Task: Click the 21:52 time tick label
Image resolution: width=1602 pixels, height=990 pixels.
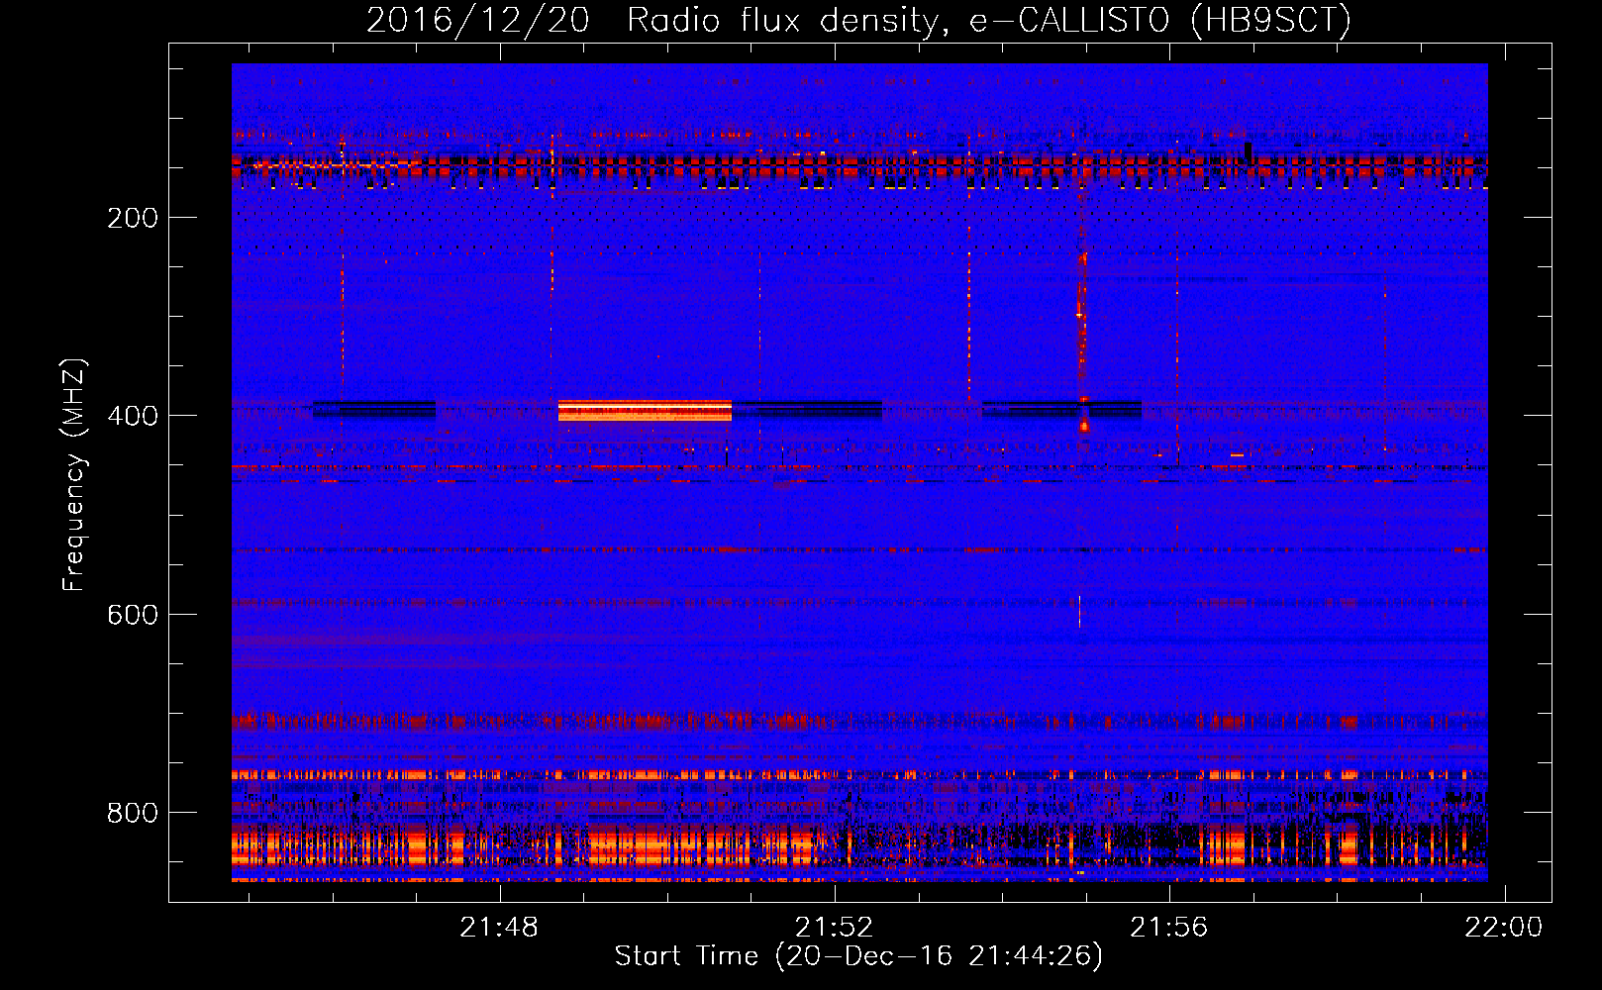Action: pos(835,928)
